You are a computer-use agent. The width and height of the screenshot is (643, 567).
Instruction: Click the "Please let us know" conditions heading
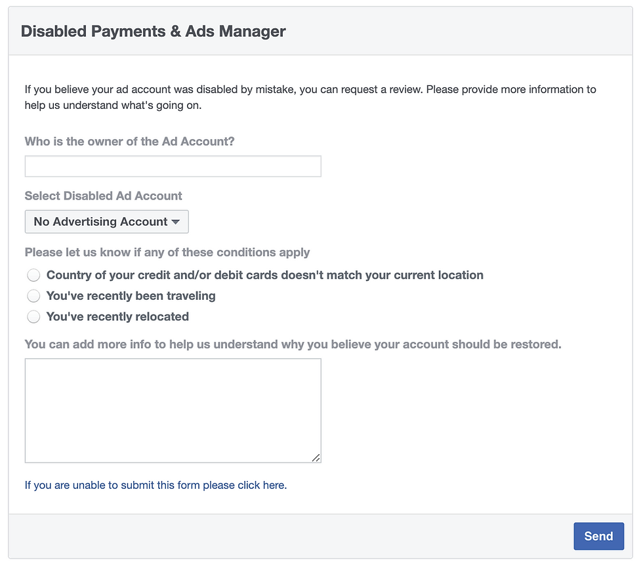(167, 252)
